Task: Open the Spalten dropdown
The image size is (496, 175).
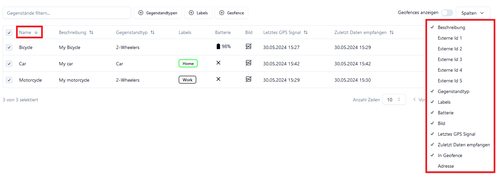Action: click(x=473, y=13)
